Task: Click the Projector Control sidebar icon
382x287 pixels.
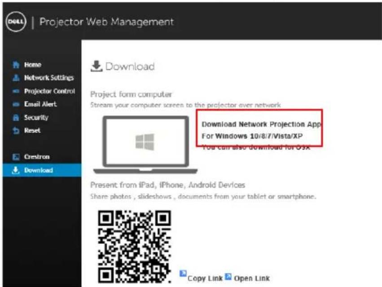Action: [16, 91]
